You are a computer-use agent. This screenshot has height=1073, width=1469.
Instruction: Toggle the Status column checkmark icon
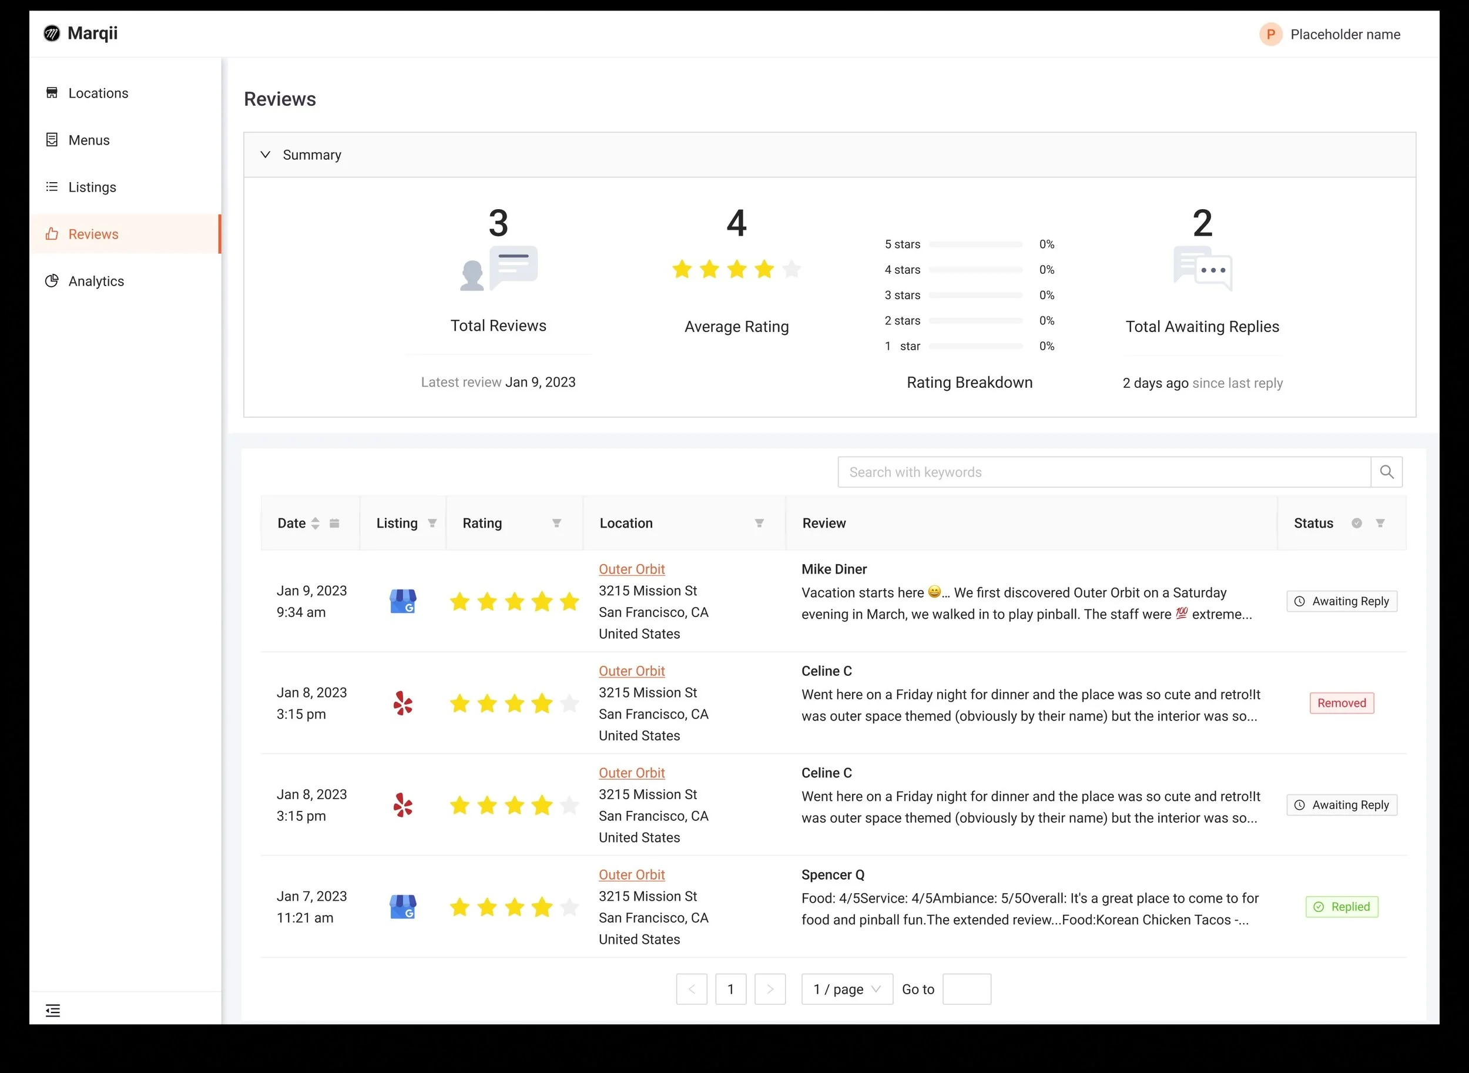[x=1357, y=524]
